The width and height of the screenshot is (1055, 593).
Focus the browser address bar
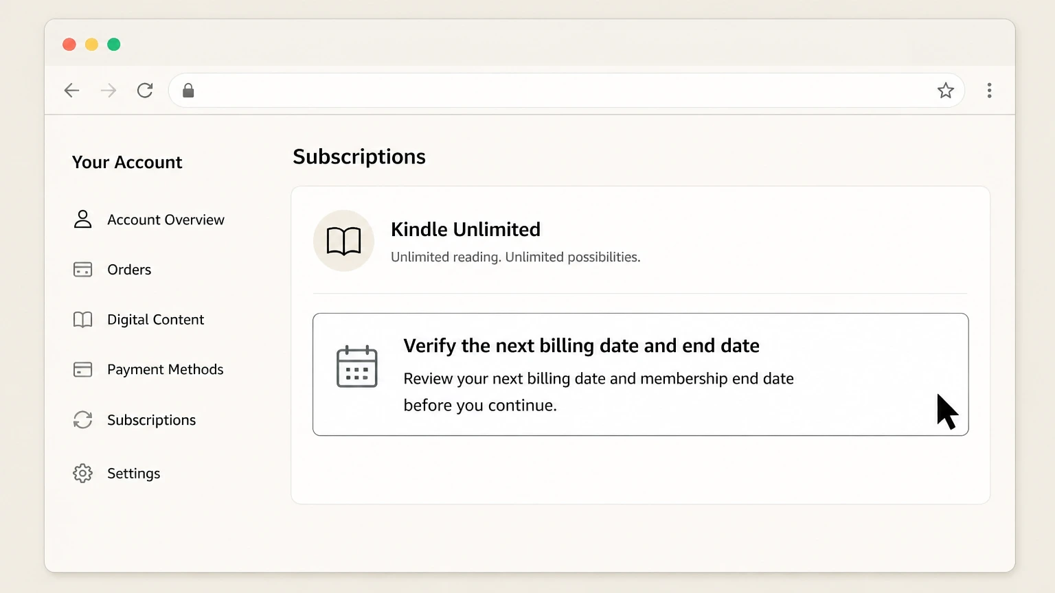pyautogui.click(x=567, y=91)
